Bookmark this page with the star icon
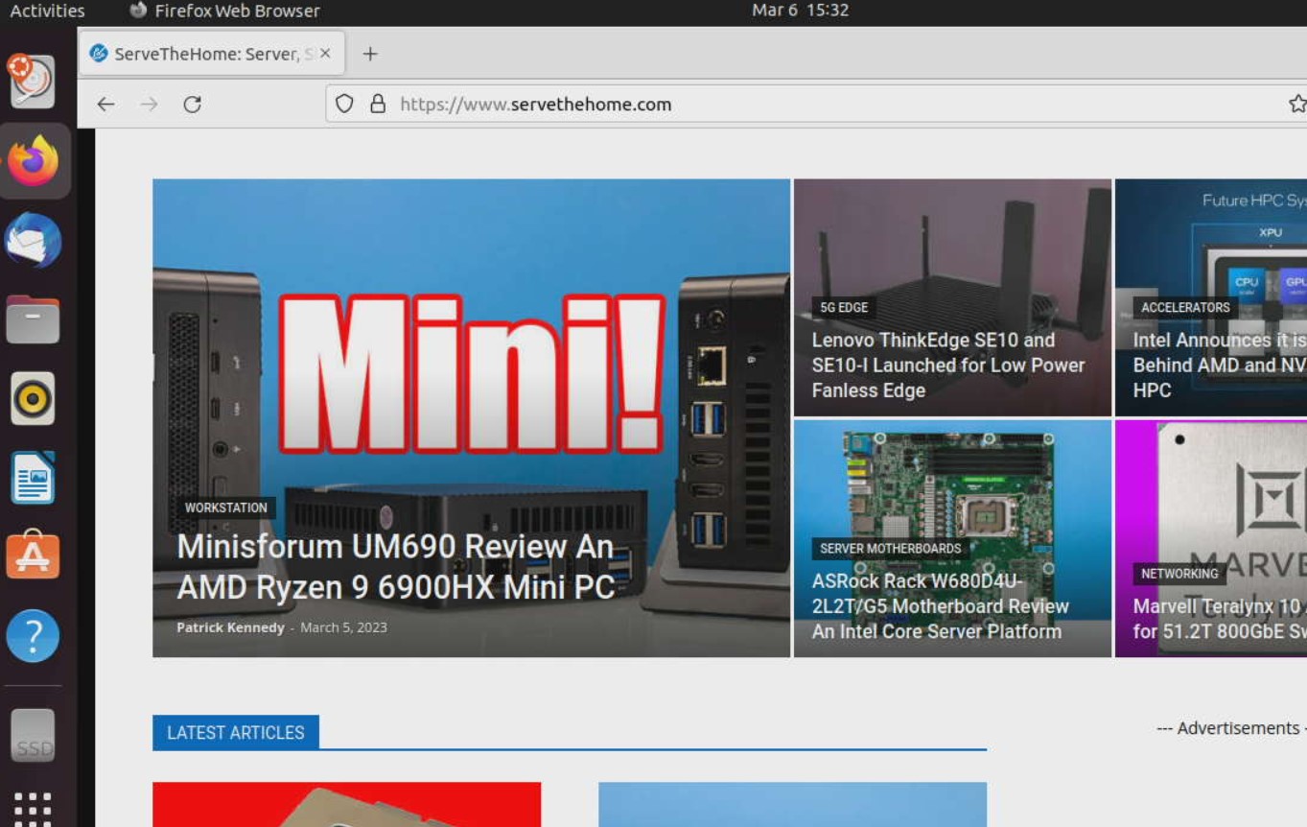1307x827 pixels. (1296, 105)
